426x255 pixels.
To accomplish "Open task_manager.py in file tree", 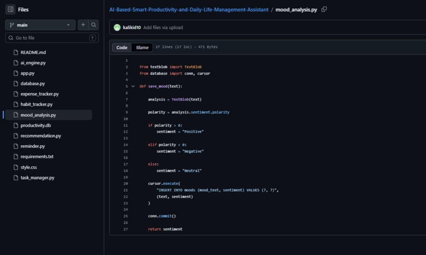I will (38, 178).
